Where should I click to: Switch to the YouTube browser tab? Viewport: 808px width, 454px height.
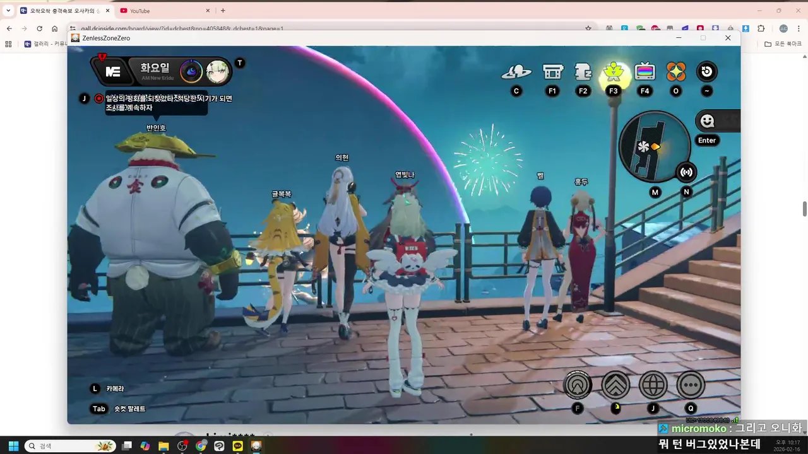pyautogui.click(x=165, y=11)
